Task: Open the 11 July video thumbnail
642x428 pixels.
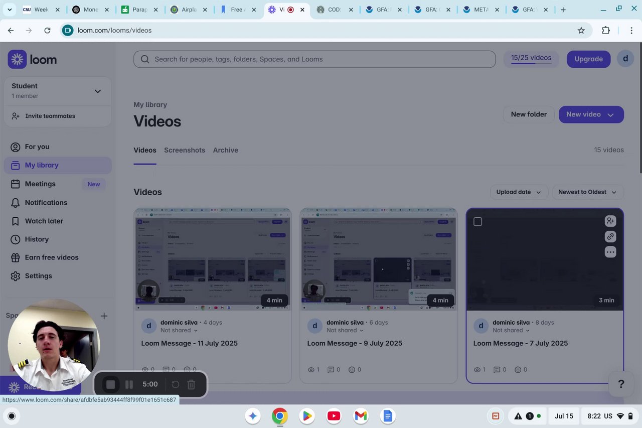Action: click(213, 259)
